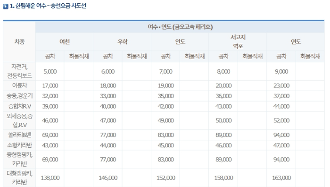Viewport: 330px width, 187px height.
Task: Click the '연도' destination column header
Action: pyautogui.click(x=296, y=42)
